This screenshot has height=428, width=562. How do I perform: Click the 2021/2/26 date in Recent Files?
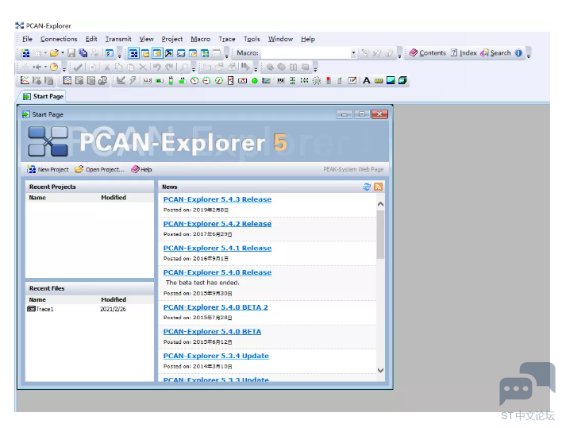[x=113, y=309]
